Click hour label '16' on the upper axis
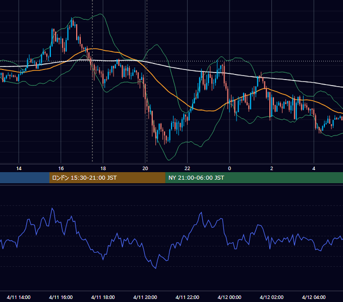This screenshot has height=302, width=343. [61, 169]
